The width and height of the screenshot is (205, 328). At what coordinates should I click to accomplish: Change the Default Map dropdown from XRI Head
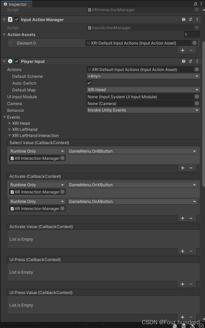coord(143,90)
